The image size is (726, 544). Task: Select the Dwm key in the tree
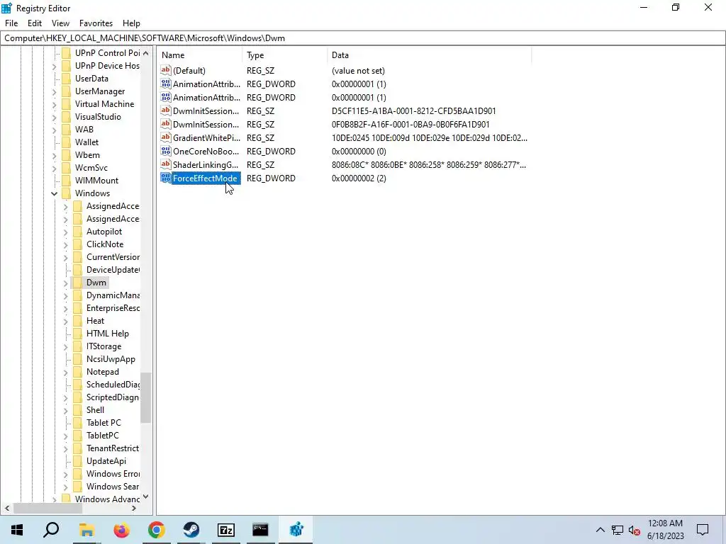[96, 282]
